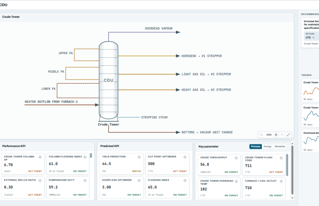
Task: Click the Middle PA label
Action: point(56,72)
